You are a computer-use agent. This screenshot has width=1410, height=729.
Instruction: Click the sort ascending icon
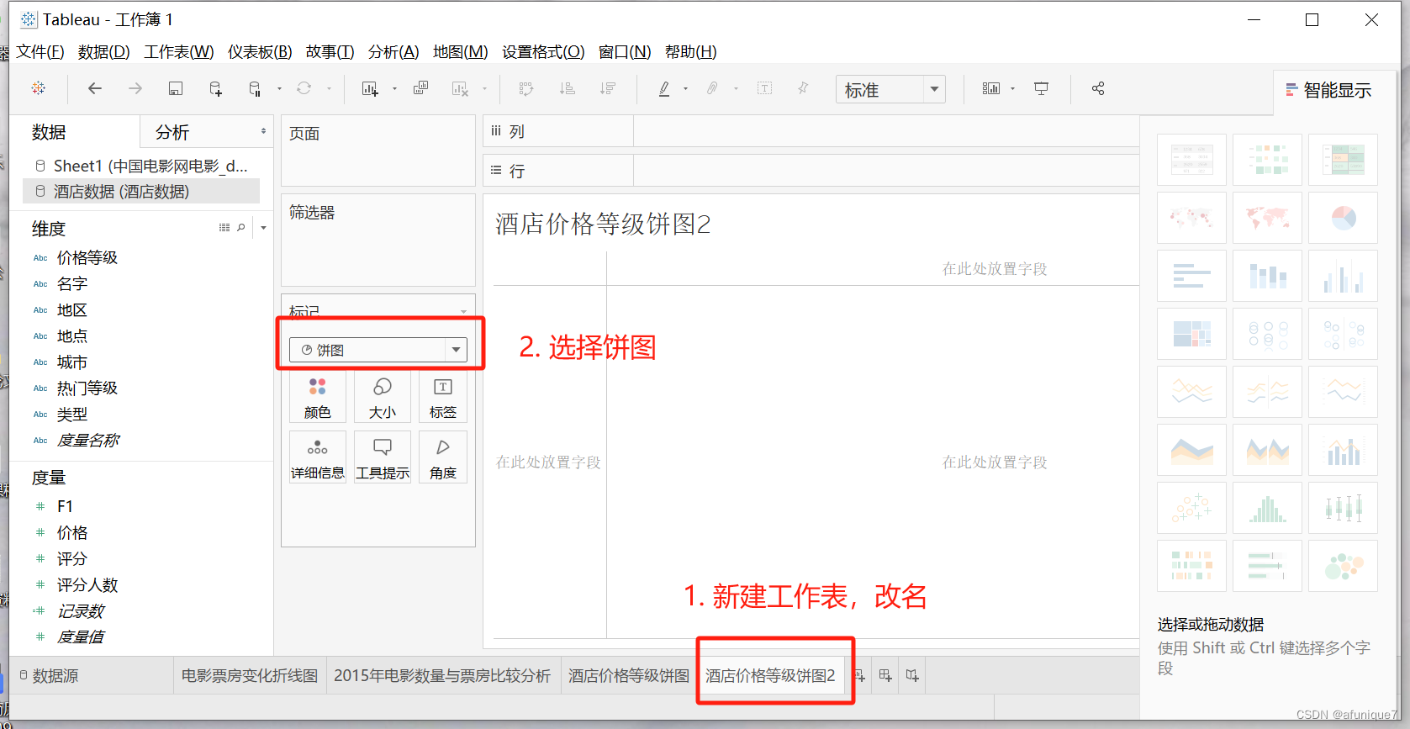pyautogui.click(x=568, y=88)
